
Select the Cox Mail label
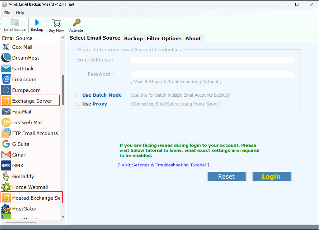point(22,47)
